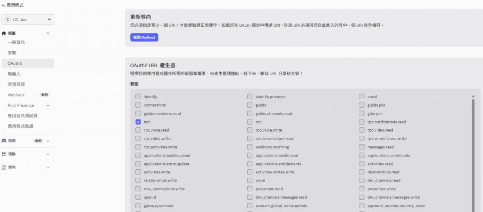The height and width of the screenshot is (212, 483).
Task: Check the gdm.join scope checkbox
Action: point(362,113)
